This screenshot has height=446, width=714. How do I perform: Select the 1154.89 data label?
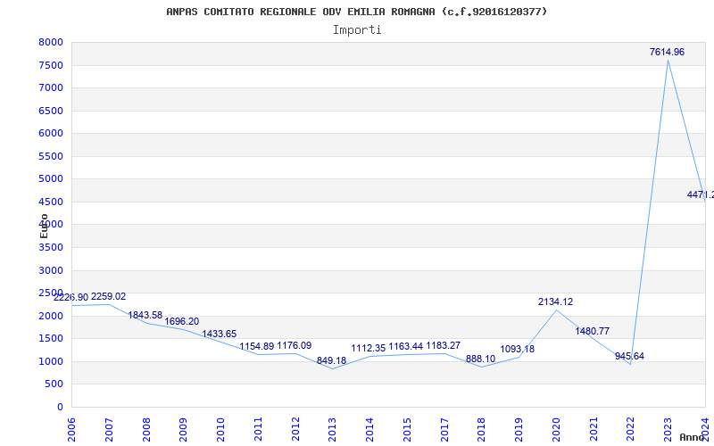257,347
